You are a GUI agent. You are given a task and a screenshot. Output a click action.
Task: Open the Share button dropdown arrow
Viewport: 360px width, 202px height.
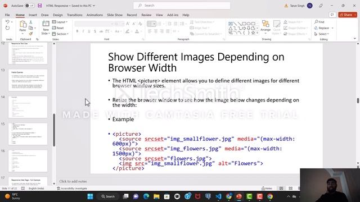pyautogui.click(x=355, y=15)
